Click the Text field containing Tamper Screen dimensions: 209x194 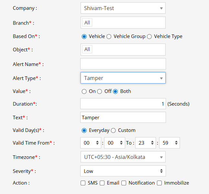click(123, 117)
